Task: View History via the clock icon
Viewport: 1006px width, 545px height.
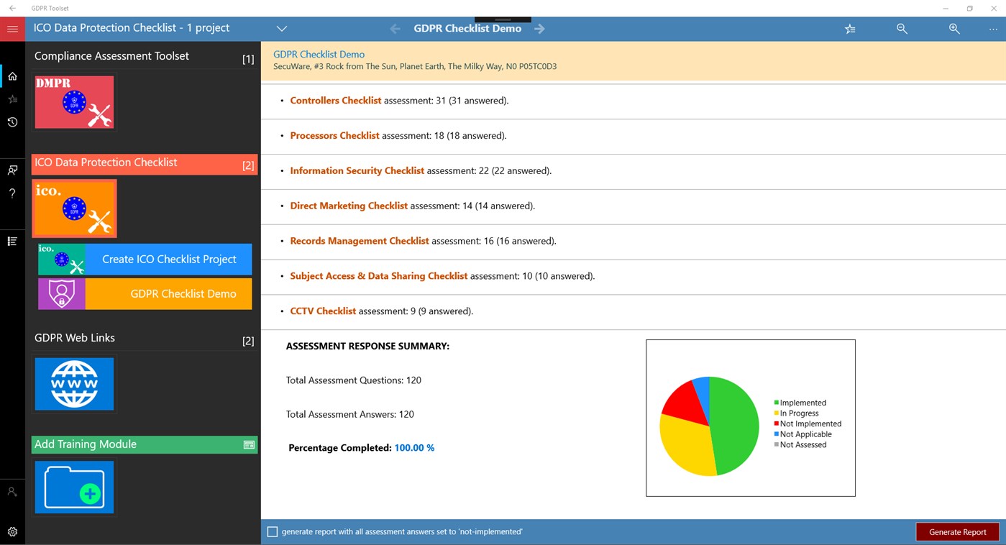Action: click(12, 122)
